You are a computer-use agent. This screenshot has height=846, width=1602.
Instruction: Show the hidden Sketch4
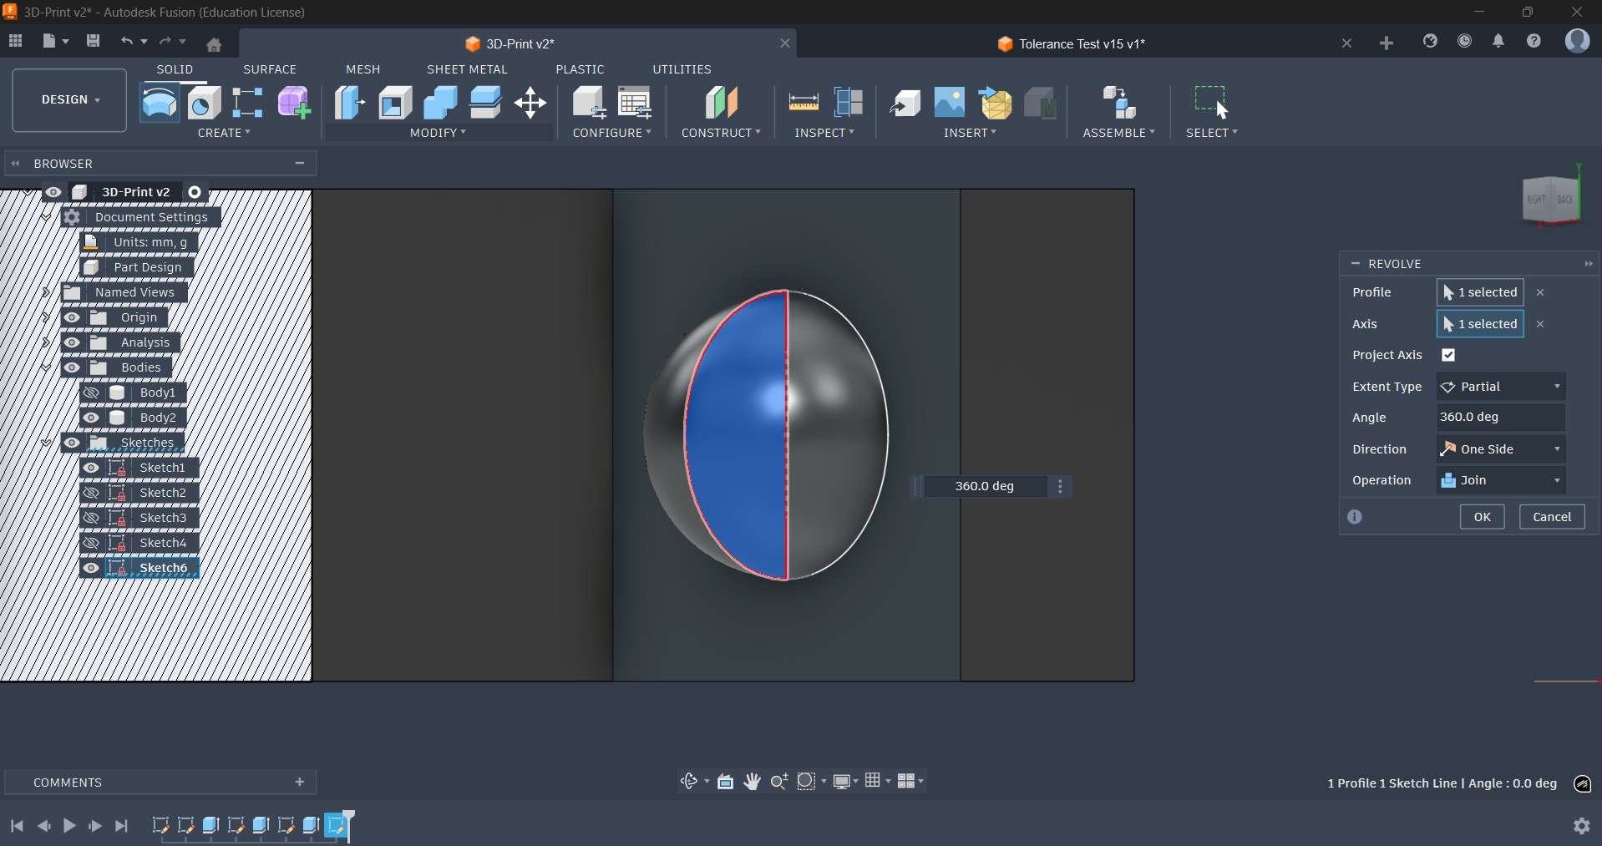(92, 543)
